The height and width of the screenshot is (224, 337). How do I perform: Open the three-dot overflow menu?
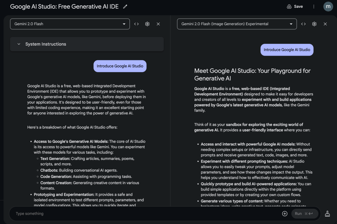pyautogui.click(x=314, y=7)
